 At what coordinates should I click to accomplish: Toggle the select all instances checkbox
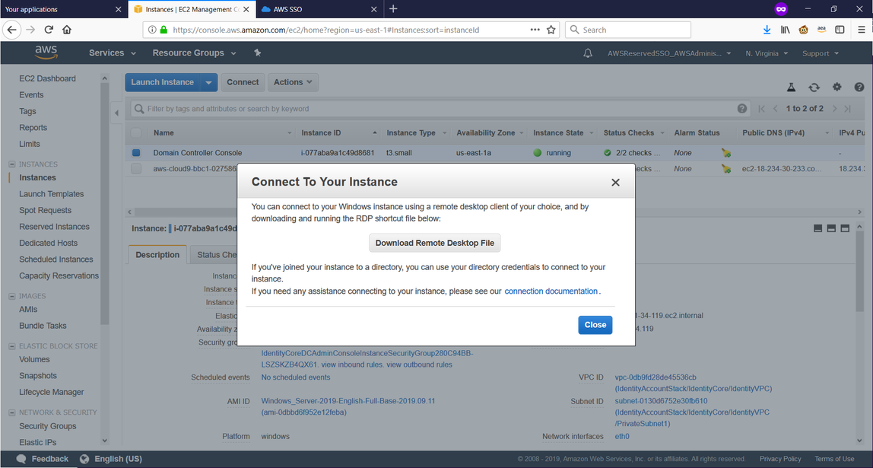(x=136, y=132)
